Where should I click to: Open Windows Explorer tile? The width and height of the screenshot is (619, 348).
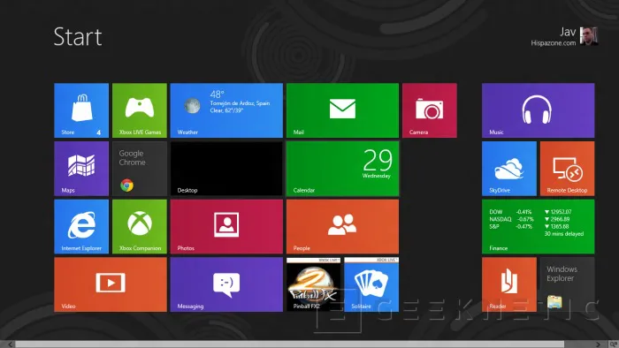[568, 284]
